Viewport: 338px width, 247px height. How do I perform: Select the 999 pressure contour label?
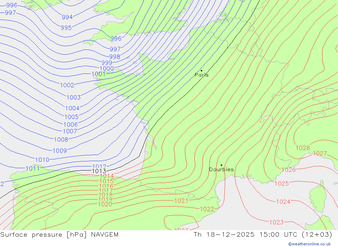[107, 63]
